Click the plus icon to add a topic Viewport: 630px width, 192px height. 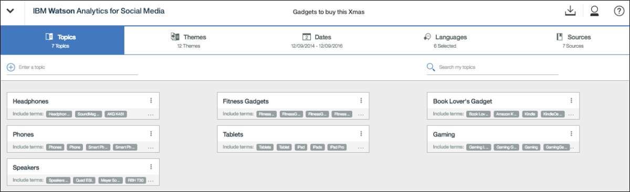(10, 67)
